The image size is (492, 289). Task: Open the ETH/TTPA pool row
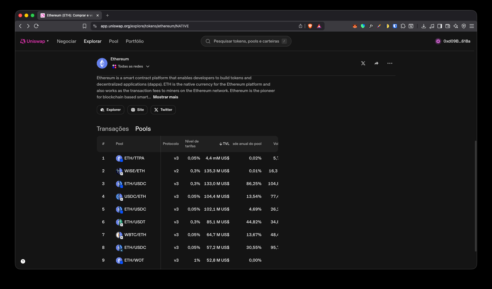187,158
